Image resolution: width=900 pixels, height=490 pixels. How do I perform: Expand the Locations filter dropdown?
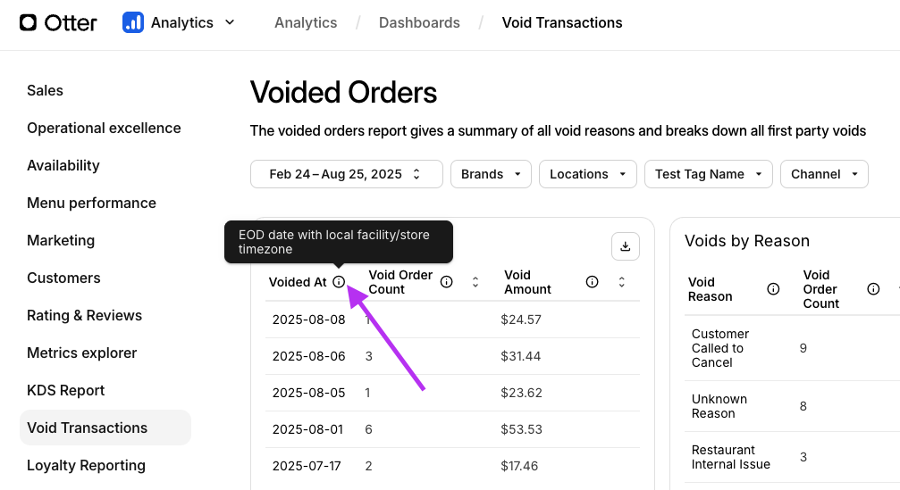coord(587,174)
